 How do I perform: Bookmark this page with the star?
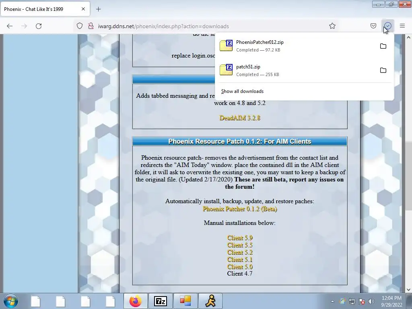pos(332,26)
